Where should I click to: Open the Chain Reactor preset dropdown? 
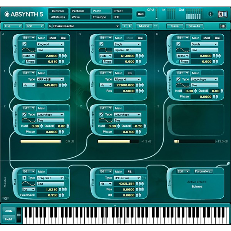(x=84, y=26)
